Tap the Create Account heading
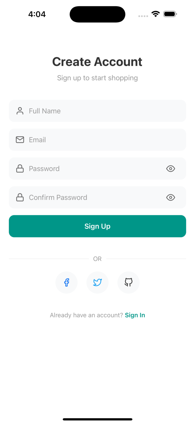Image resolution: width=195 pixels, height=424 pixels. (x=97, y=62)
